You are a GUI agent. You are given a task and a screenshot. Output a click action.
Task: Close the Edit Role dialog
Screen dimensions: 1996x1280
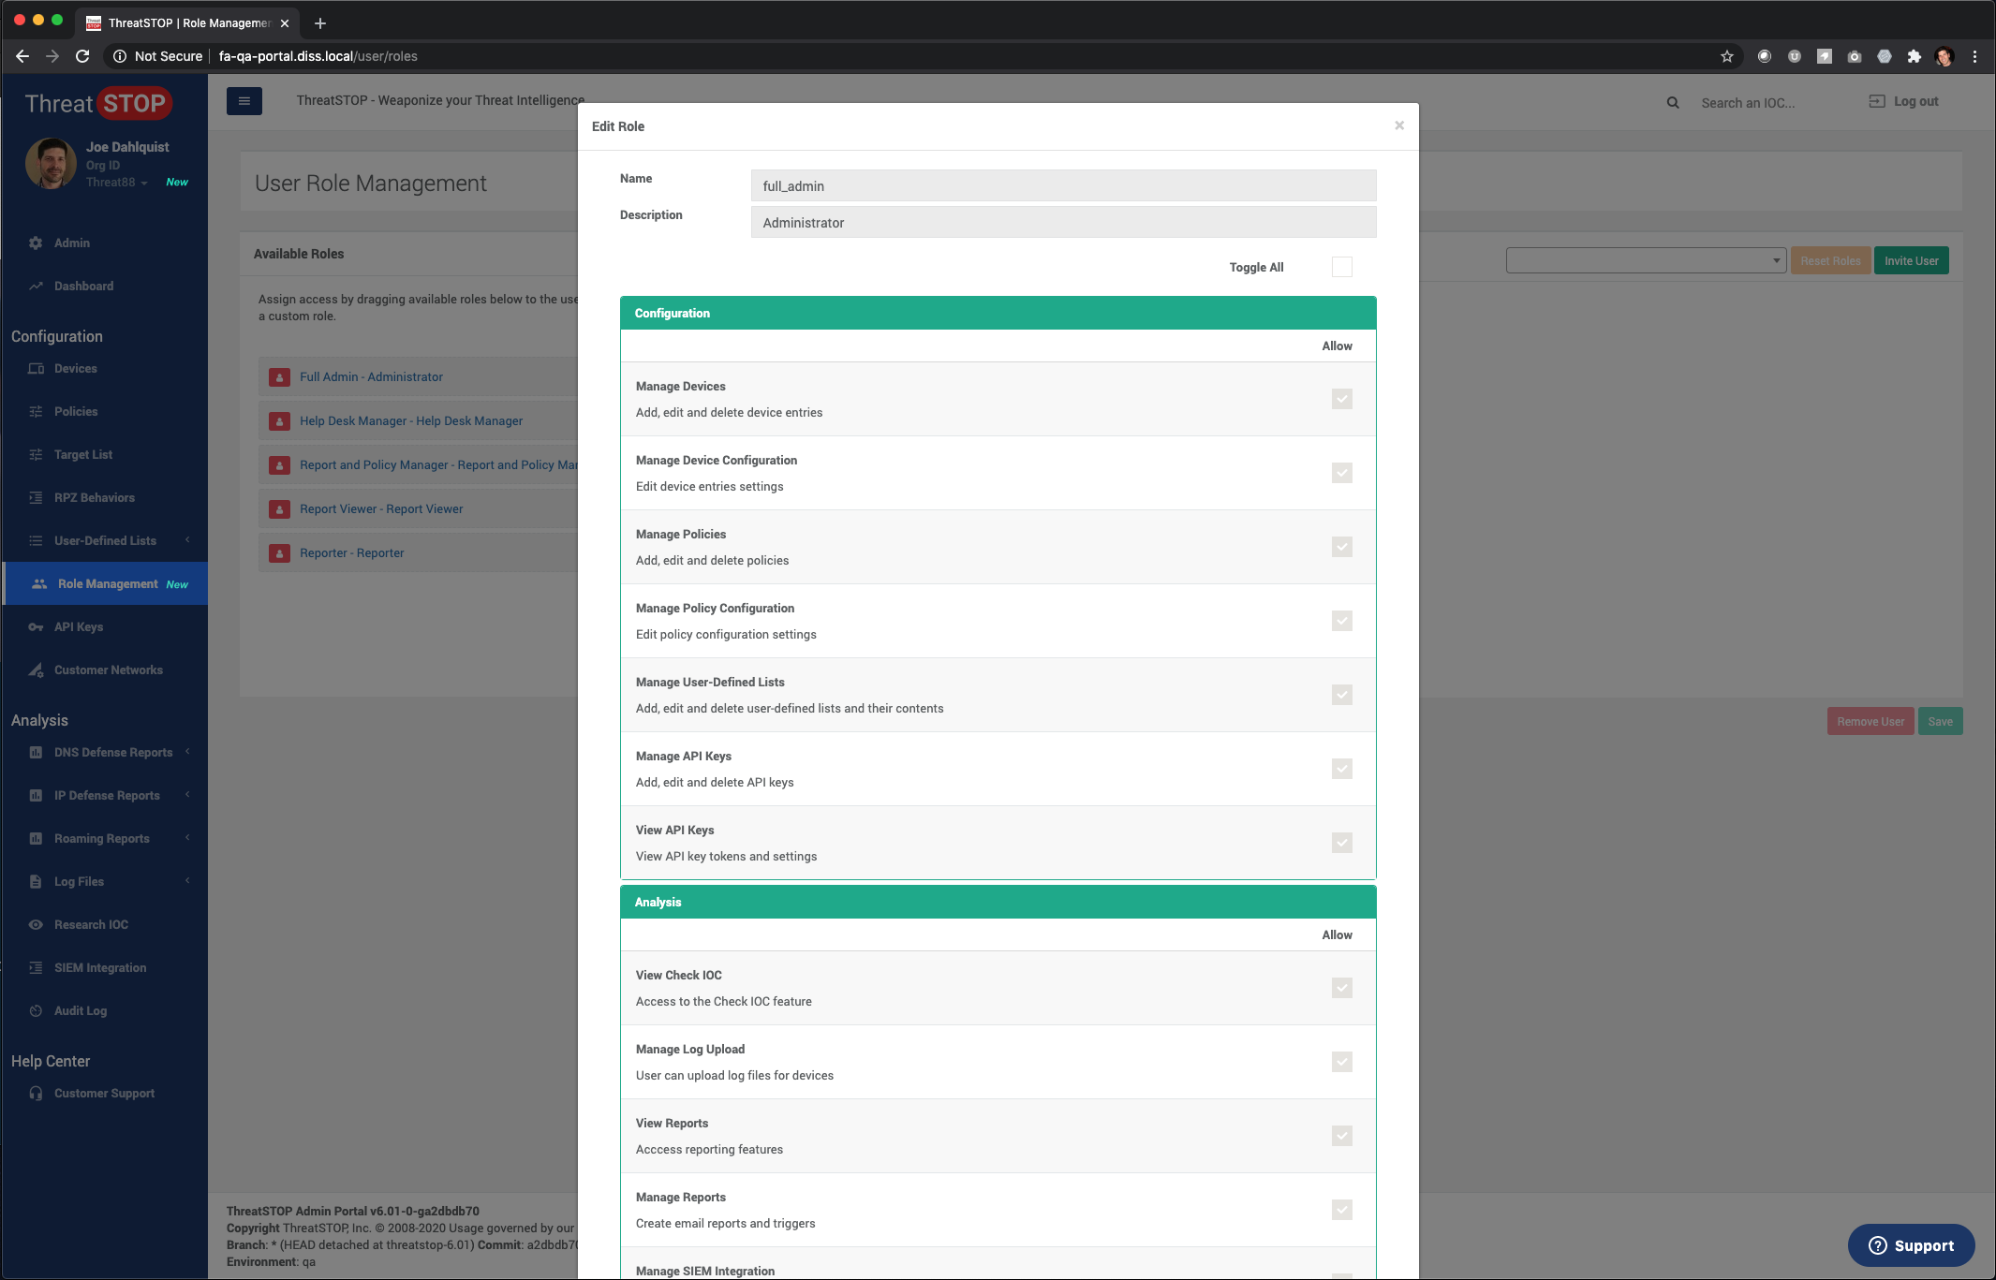point(1398,125)
